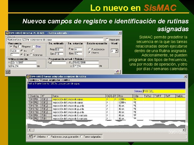
Task: Click the 18/02/2008 next date field
Action: [x=86, y=62]
